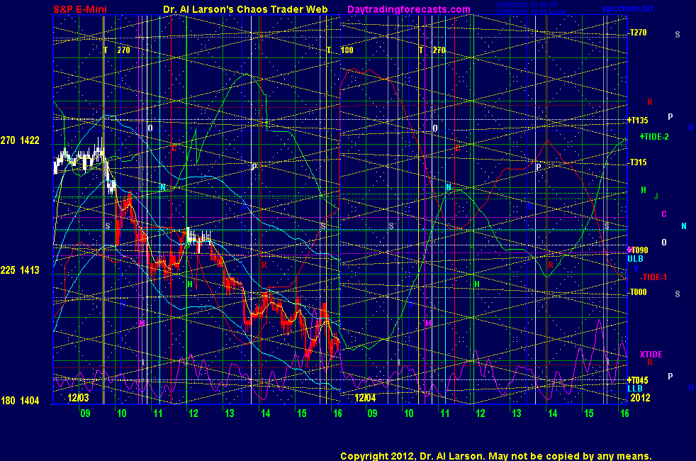Select the +T135 line label
This screenshot has height=461, width=696.
(638, 121)
